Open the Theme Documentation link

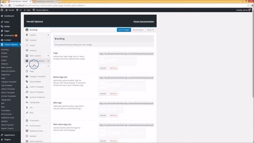point(144,21)
